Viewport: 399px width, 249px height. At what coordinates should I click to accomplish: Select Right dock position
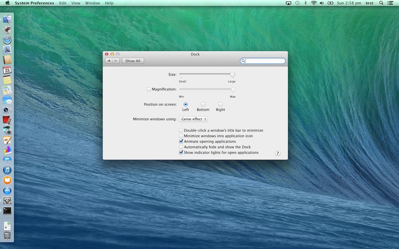[x=221, y=104]
